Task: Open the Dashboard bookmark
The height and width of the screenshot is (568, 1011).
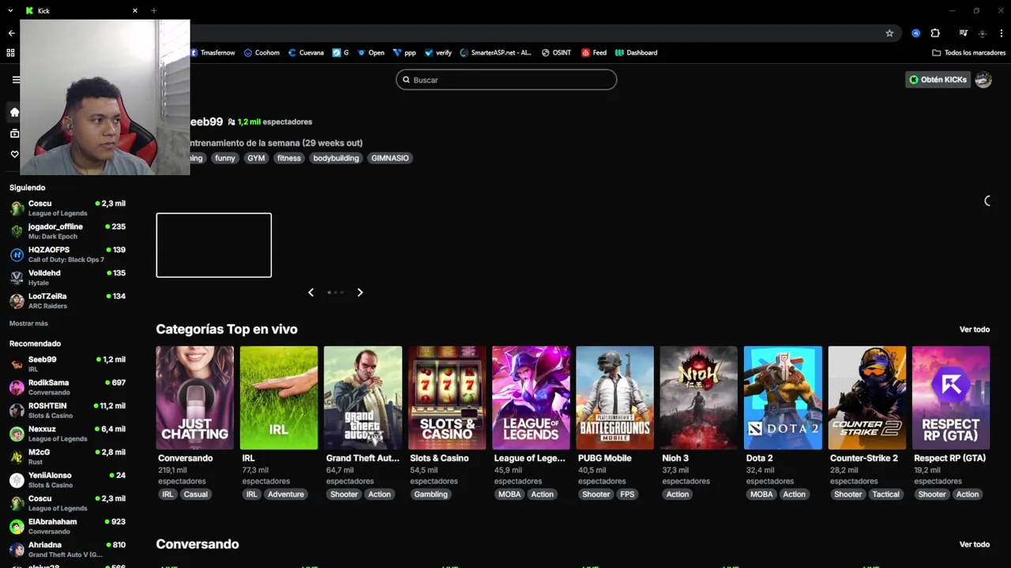Action: click(x=636, y=53)
